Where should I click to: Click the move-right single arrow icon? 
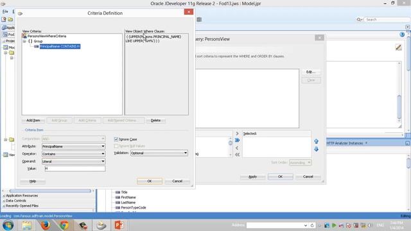coord(237,133)
